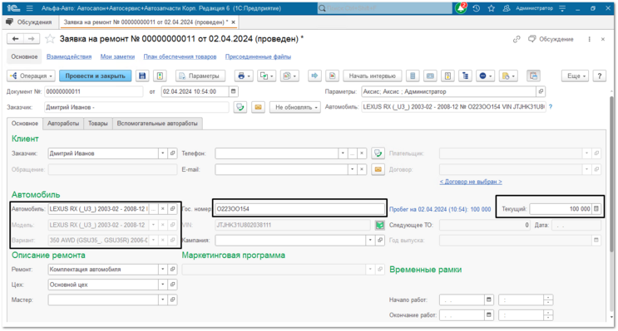
Task: Open the calendar icon in document date field
Action: [x=234, y=91]
